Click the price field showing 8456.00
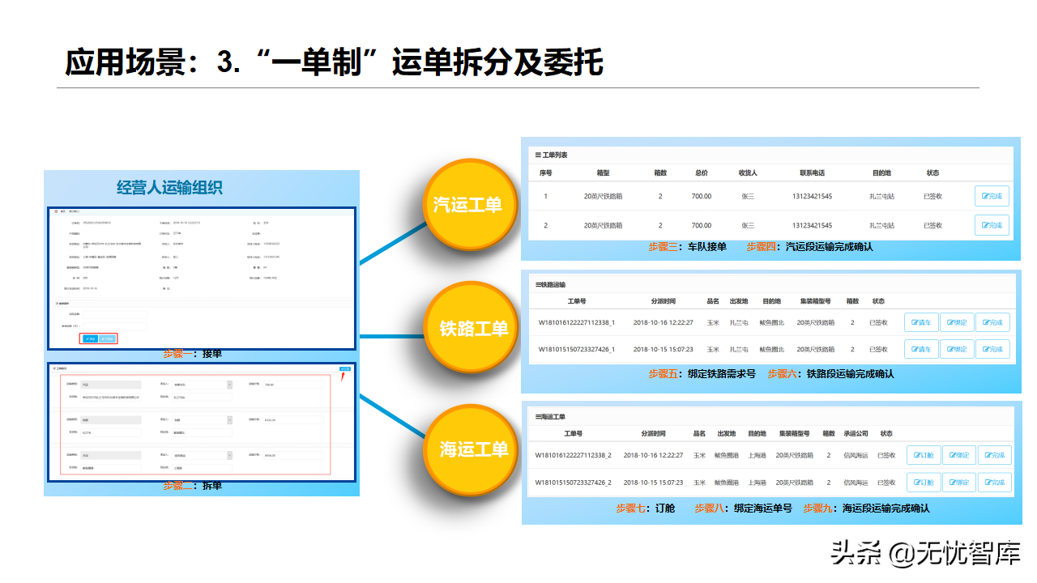 tap(292, 455)
